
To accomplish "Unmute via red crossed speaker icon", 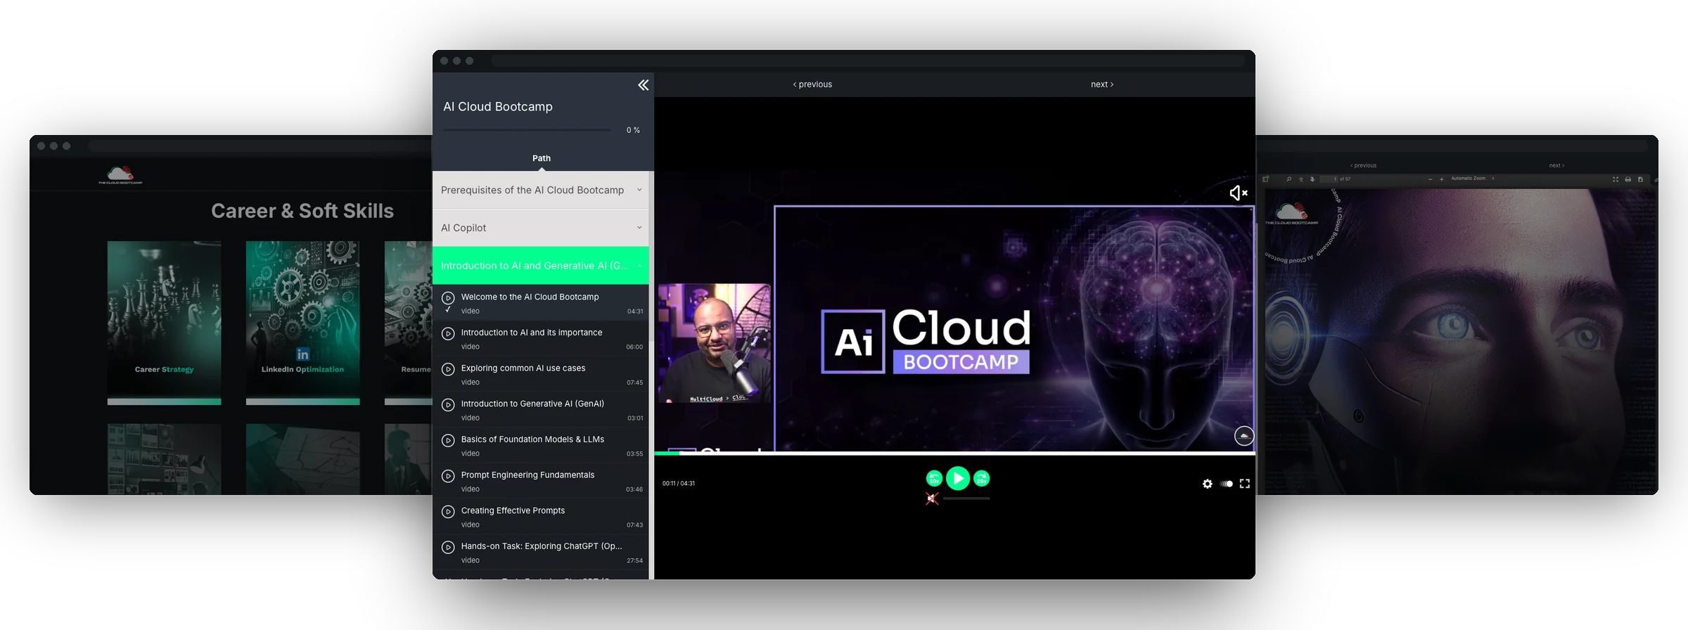I will click(932, 499).
